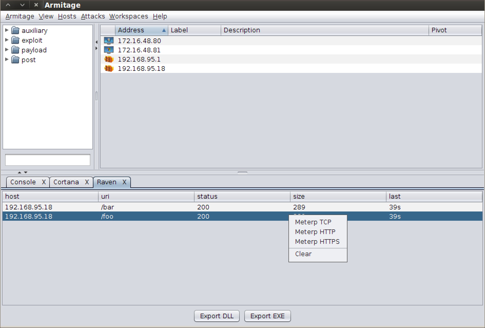This screenshot has width=485, height=328.
Task: Choose Meterp HTTPS from the context menu
Action: pos(317,242)
